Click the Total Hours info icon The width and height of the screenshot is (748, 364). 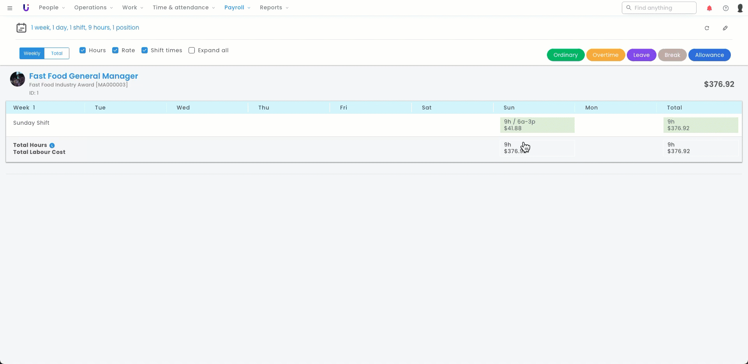52,145
